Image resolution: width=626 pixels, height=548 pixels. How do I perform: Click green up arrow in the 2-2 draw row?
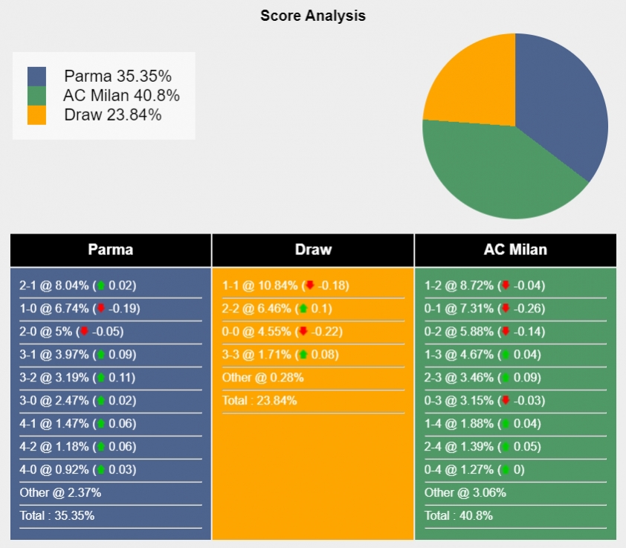303,309
